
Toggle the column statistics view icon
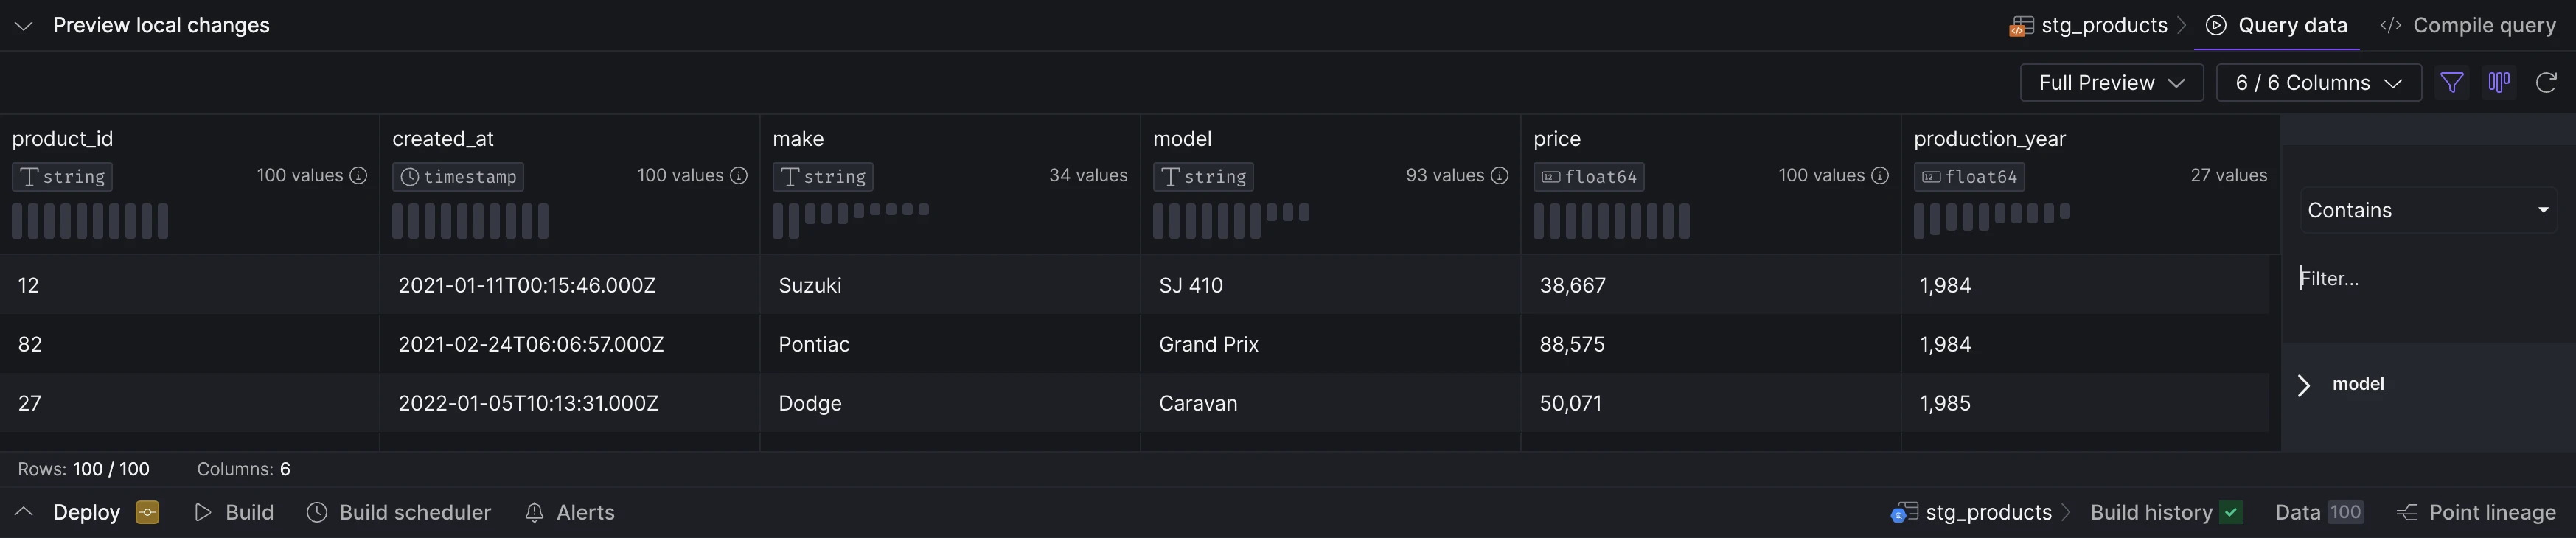tap(2498, 83)
